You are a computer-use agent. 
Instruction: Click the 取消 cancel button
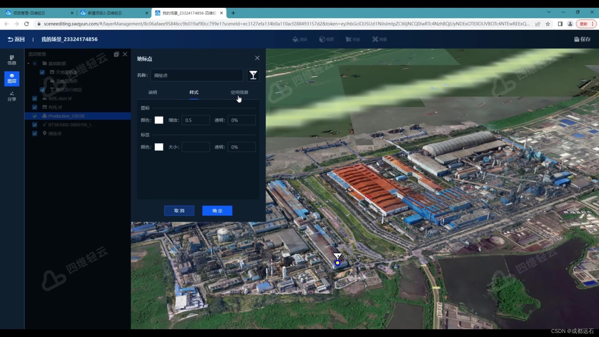[x=179, y=211]
